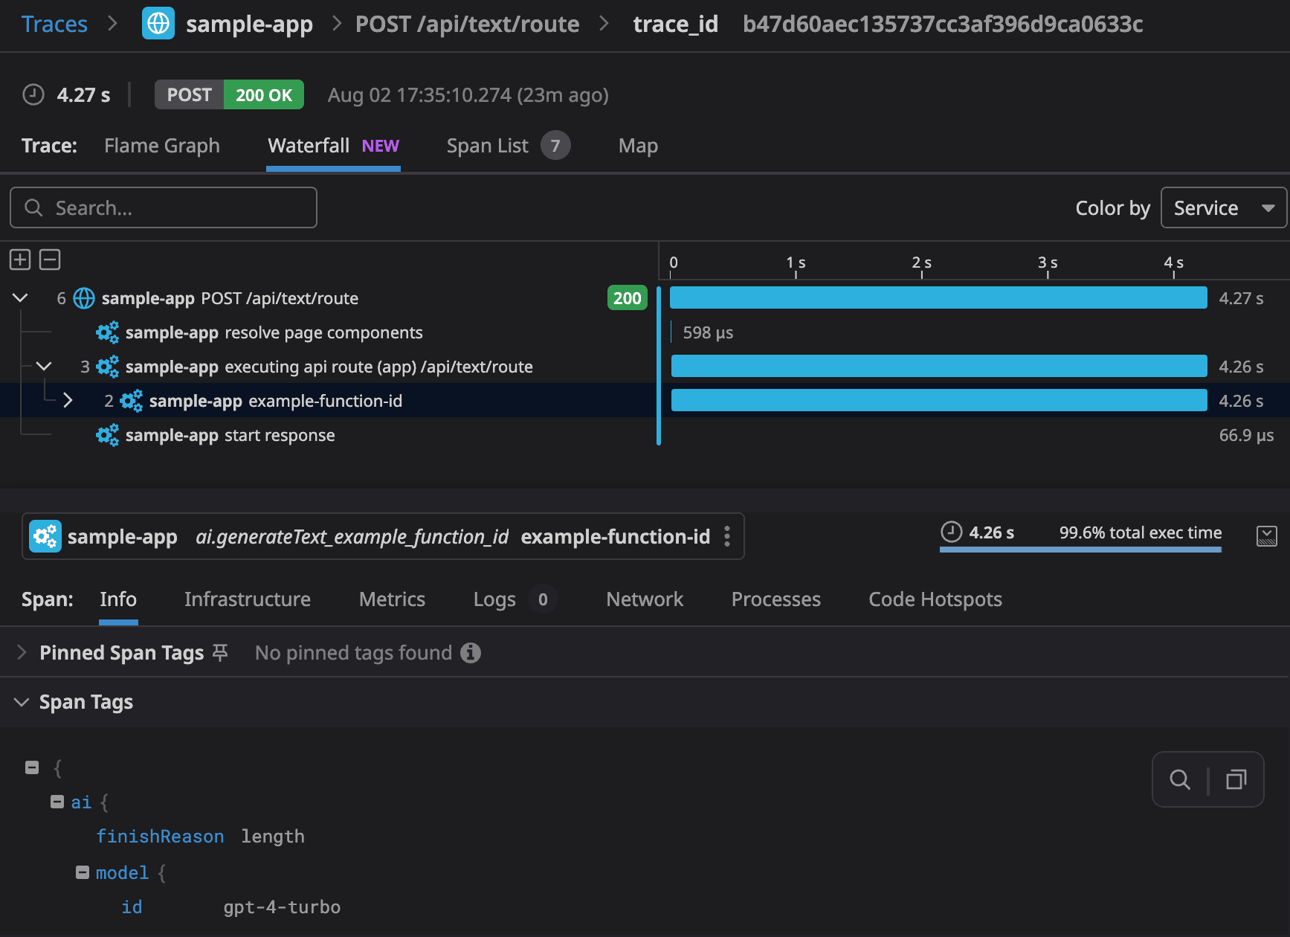Viewport: 1290px width, 937px height.
Task: Collapse the executing api route span
Action: (x=43, y=366)
